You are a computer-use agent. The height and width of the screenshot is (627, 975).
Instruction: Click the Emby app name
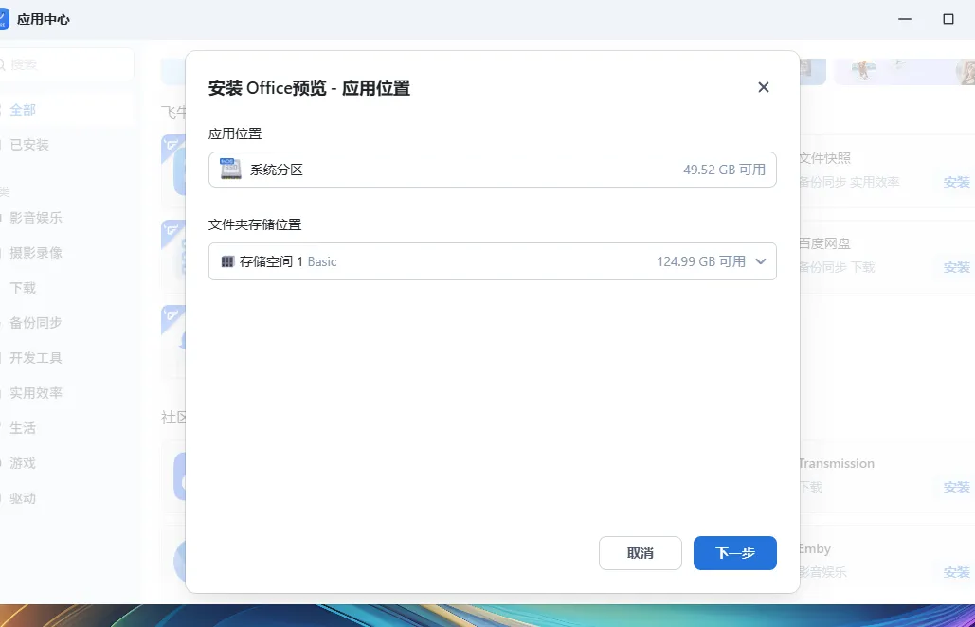pos(815,548)
